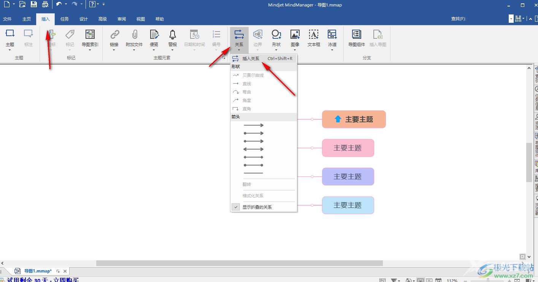The image size is (538, 282).
Task: Expand the 主题 button dropdown arrow
Action: (10, 50)
